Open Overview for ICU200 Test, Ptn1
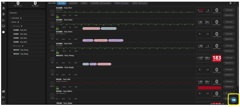The width and height of the screenshot is (240, 107). (x=229, y=10)
